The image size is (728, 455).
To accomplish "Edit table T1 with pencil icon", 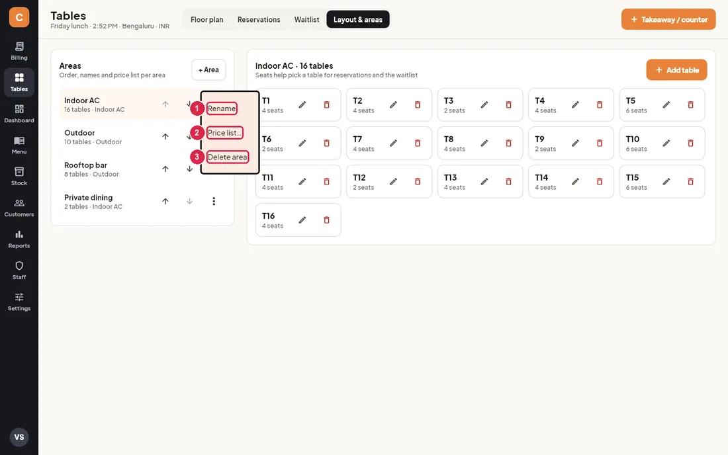I will pyautogui.click(x=302, y=104).
